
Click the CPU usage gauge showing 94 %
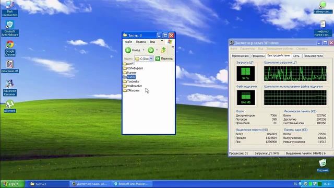[245, 74]
